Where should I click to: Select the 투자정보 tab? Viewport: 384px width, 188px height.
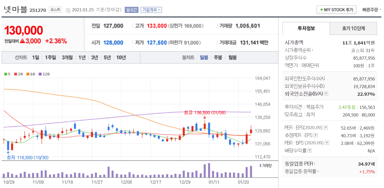click(306, 29)
